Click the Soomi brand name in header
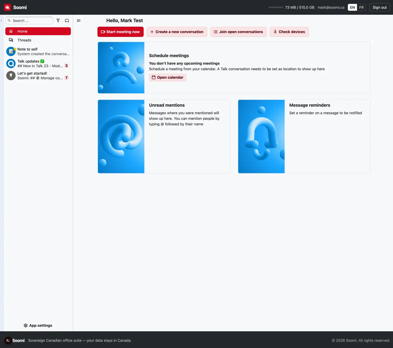The height and width of the screenshot is (348, 393). coord(20,7)
